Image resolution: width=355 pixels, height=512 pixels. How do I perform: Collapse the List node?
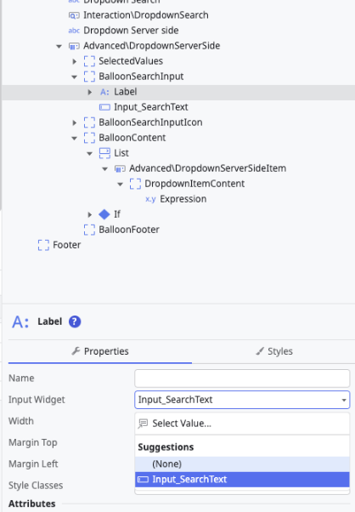90,153
